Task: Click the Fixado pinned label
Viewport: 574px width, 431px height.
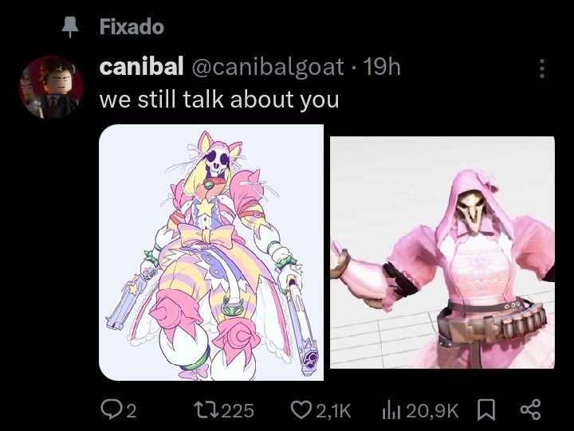Action: tap(132, 27)
